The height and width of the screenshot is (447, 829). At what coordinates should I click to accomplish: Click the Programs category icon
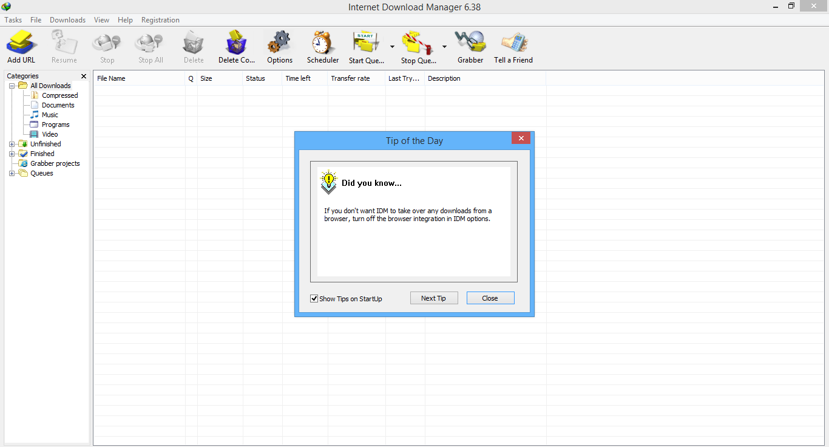click(35, 125)
